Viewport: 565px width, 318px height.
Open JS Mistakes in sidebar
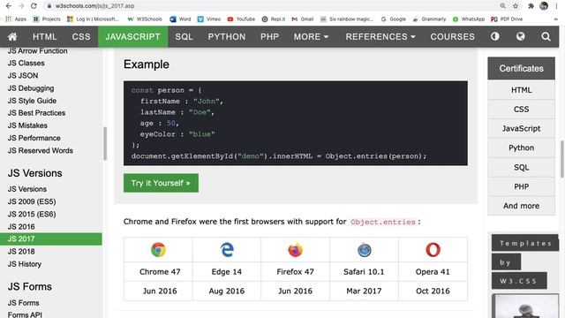(27, 125)
